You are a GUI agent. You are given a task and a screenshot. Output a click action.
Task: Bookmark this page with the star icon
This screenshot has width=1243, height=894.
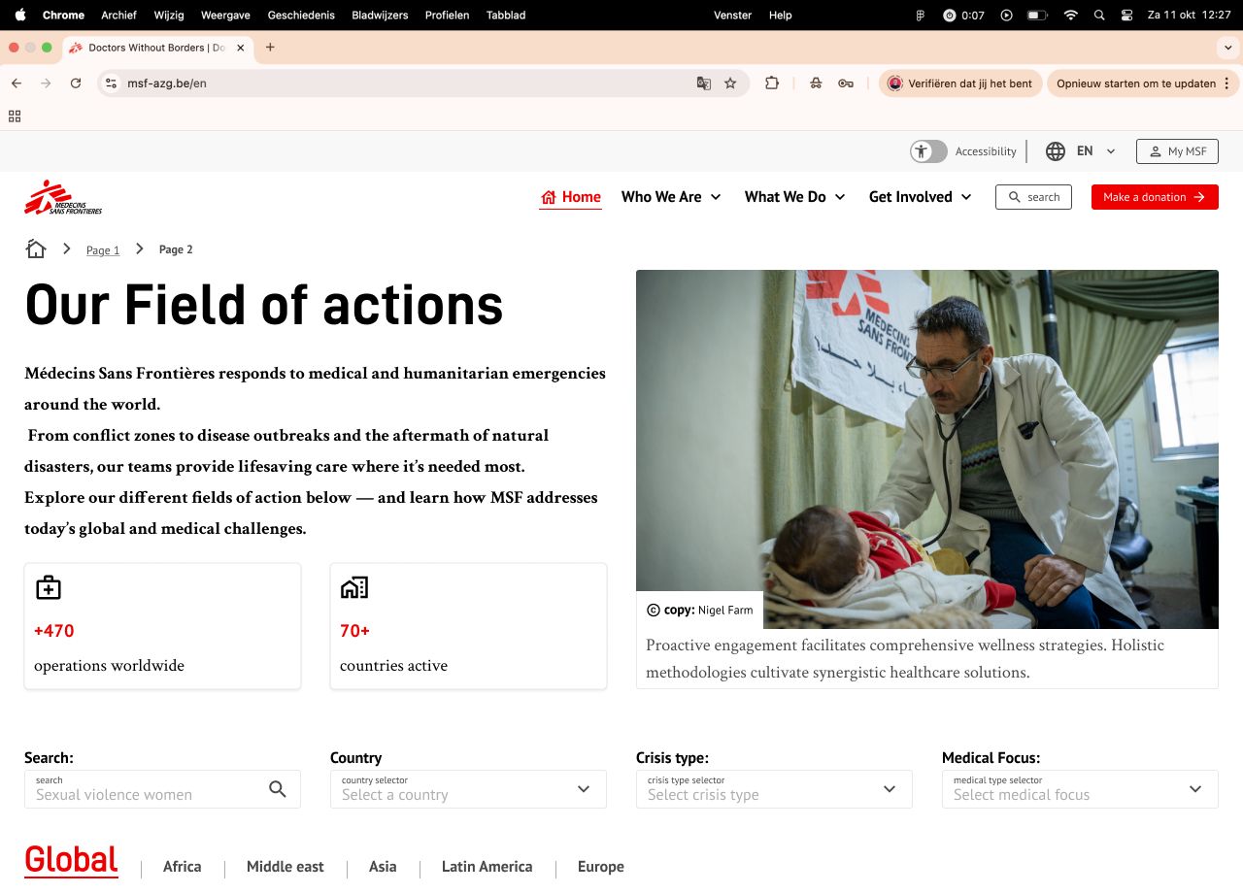[x=730, y=83]
